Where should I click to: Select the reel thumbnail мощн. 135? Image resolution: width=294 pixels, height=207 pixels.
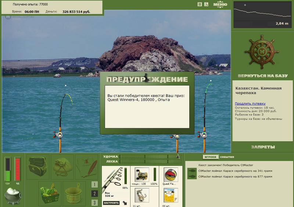tap(142, 175)
